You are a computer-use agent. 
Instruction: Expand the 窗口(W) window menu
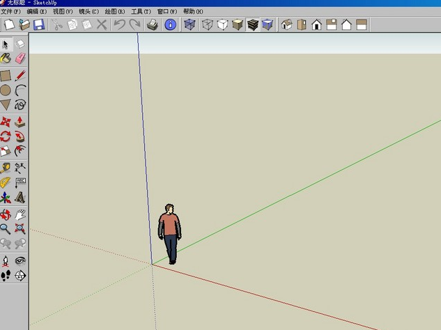click(167, 12)
